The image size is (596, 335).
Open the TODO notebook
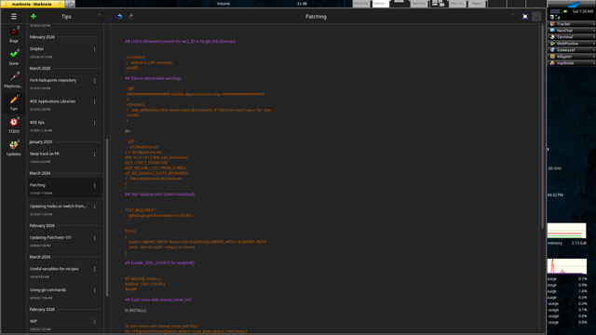tap(14, 126)
